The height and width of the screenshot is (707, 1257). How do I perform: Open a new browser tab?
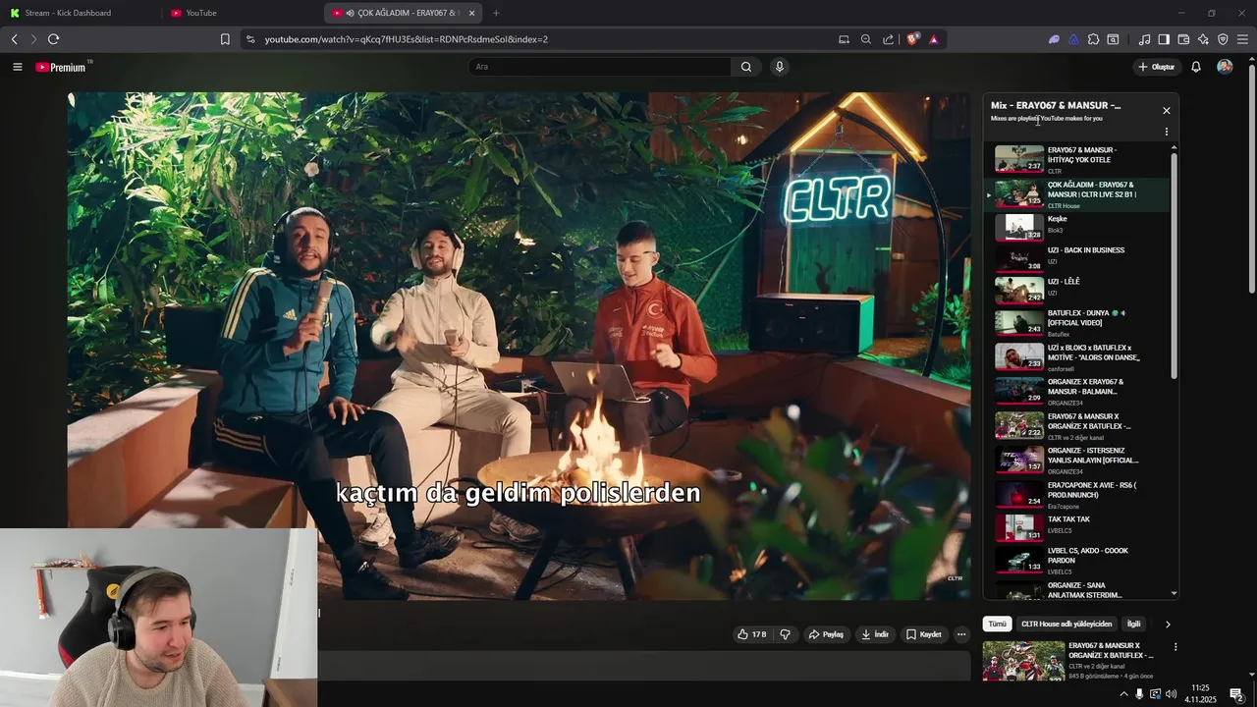point(496,13)
